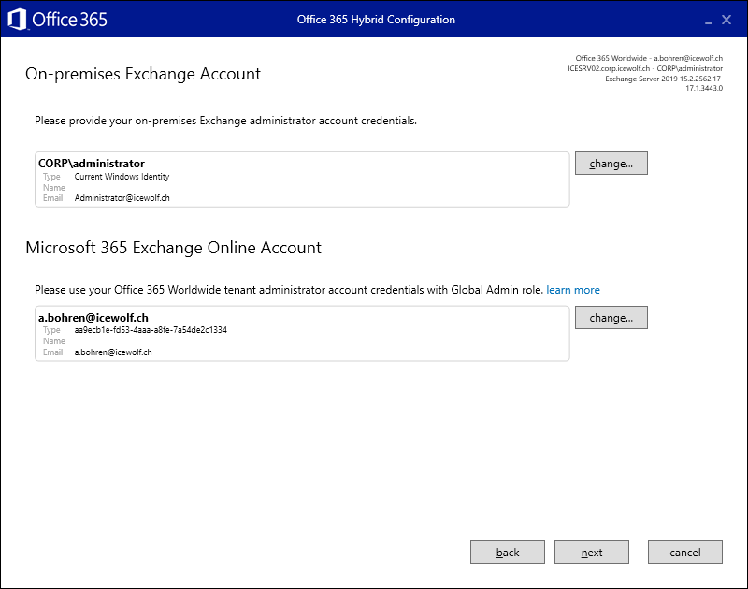Image resolution: width=748 pixels, height=589 pixels.
Task: Click the Microsoft 365 Exchange Online Account heading
Action: click(x=174, y=248)
